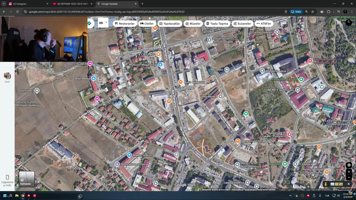Open the Chrome profile avatar
The height and width of the screenshot is (200, 356).
(x=345, y=12)
